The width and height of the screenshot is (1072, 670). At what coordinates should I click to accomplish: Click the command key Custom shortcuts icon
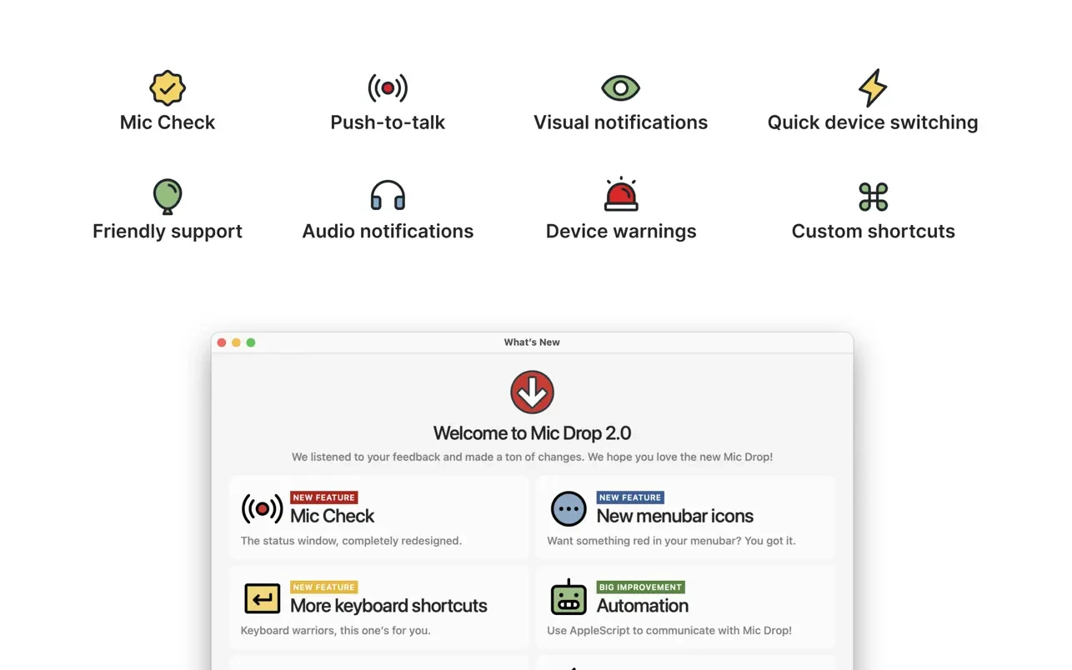tap(873, 197)
